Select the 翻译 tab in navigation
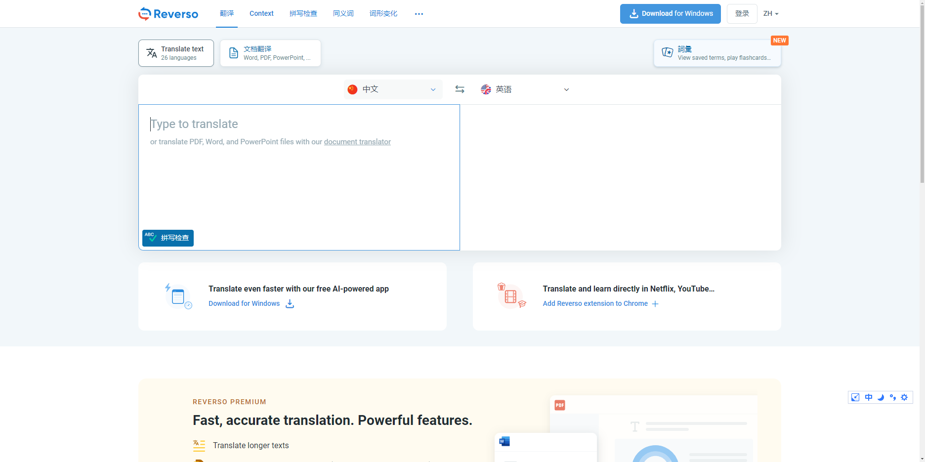The height and width of the screenshot is (462, 925). pyautogui.click(x=227, y=13)
